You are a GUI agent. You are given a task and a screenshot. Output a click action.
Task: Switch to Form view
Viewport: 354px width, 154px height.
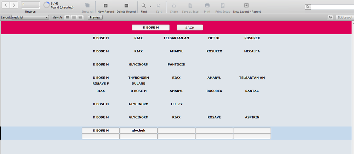(x=68, y=17)
